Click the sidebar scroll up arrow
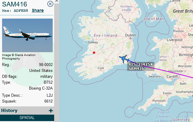 57,1
